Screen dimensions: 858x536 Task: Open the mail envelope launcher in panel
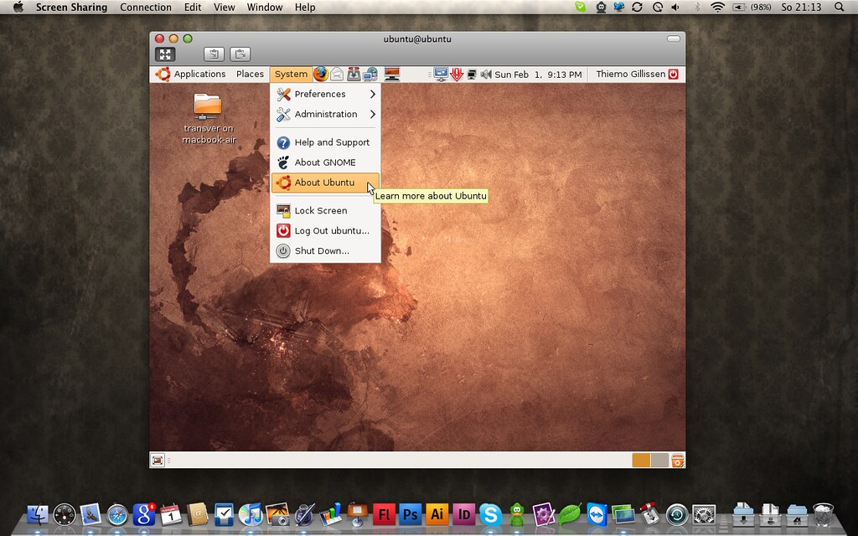click(337, 74)
